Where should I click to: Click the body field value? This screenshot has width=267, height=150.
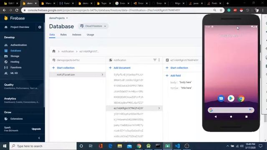pos(185,82)
